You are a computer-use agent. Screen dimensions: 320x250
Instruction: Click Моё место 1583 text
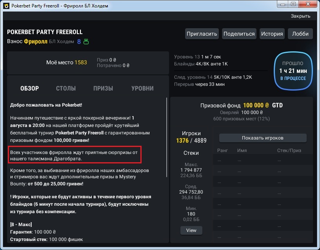[x=67, y=62]
